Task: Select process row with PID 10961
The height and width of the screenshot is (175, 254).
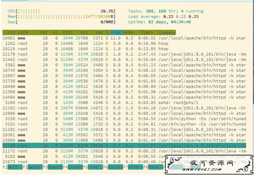Action: click(124, 38)
